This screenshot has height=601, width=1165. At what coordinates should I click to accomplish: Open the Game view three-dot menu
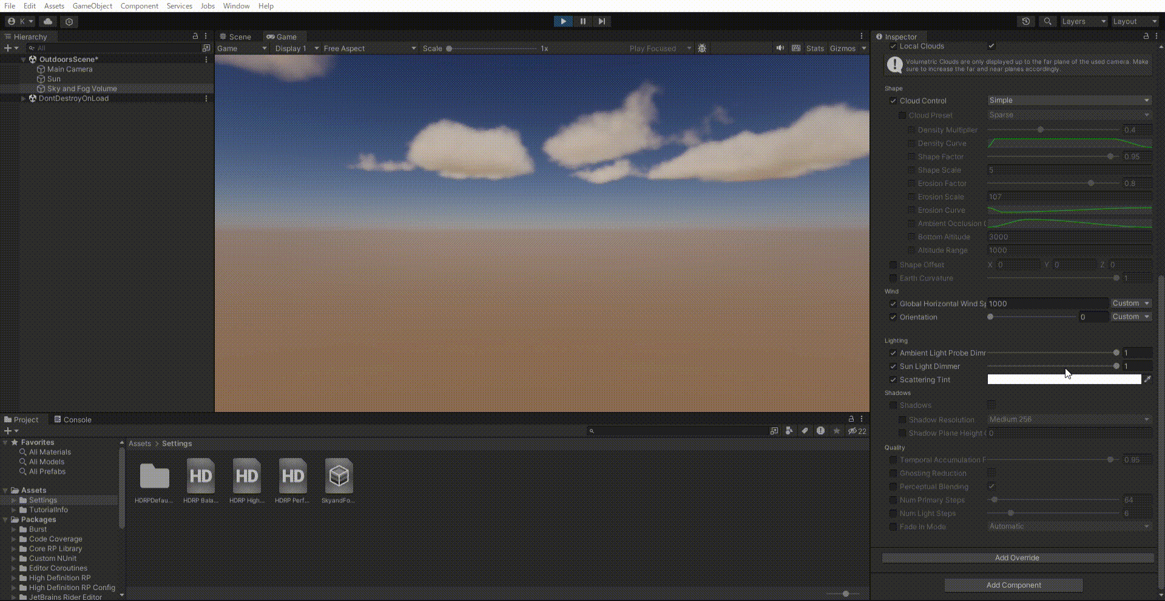coord(861,36)
